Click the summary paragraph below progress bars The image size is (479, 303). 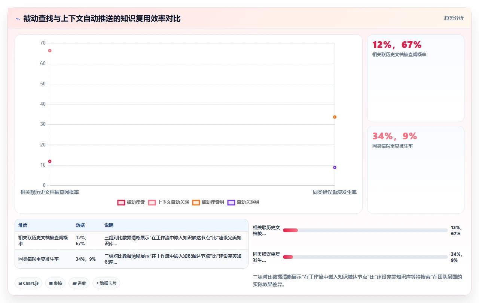[358, 281]
